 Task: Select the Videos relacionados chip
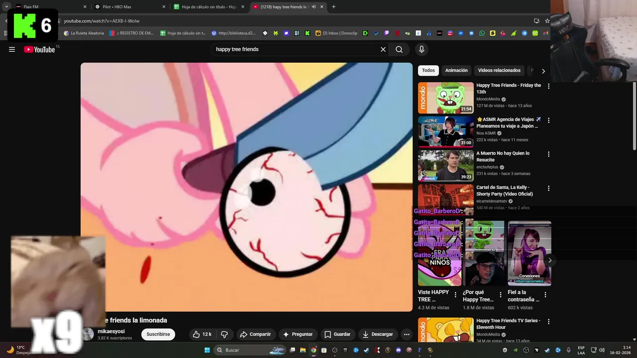[x=499, y=71]
